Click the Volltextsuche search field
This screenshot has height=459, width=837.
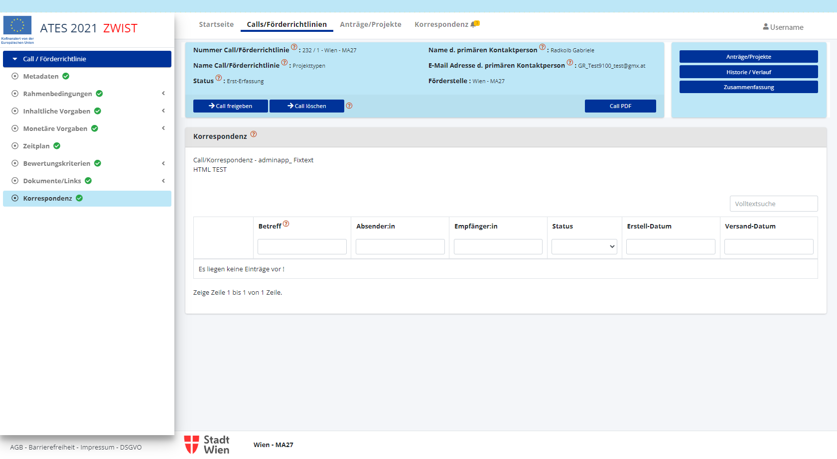(773, 204)
